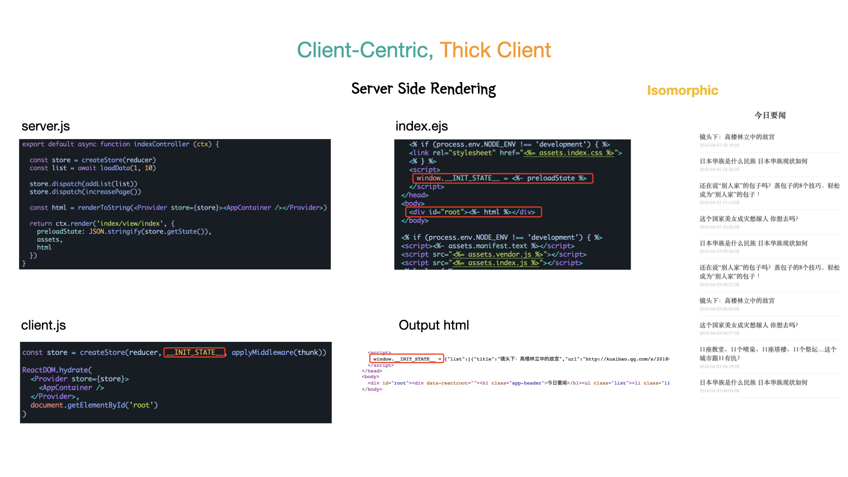Click the "2018-04-03 10:20:08" timestamp
Screen dimensions: 848x477
click(x=719, y=227)
